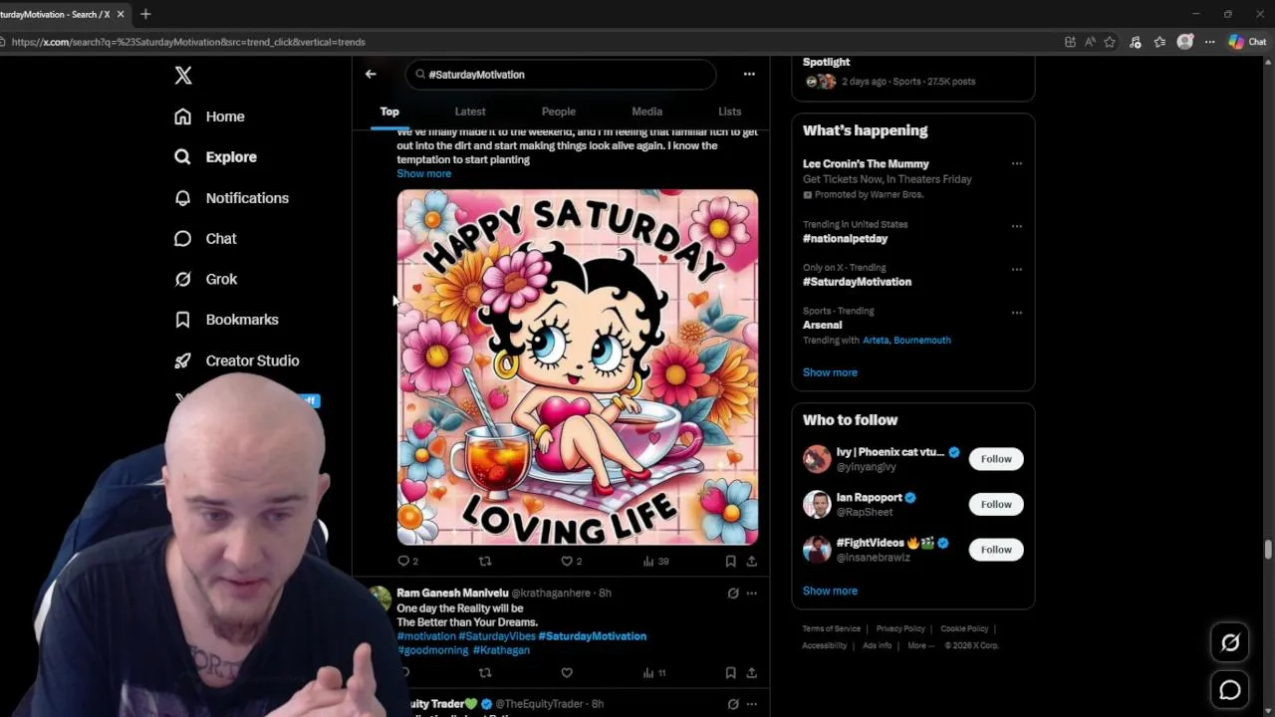Click the #SaturdayMotivation search field
Image resolution: width=1275 pixels, height=717 pixels.
(561, 74)
